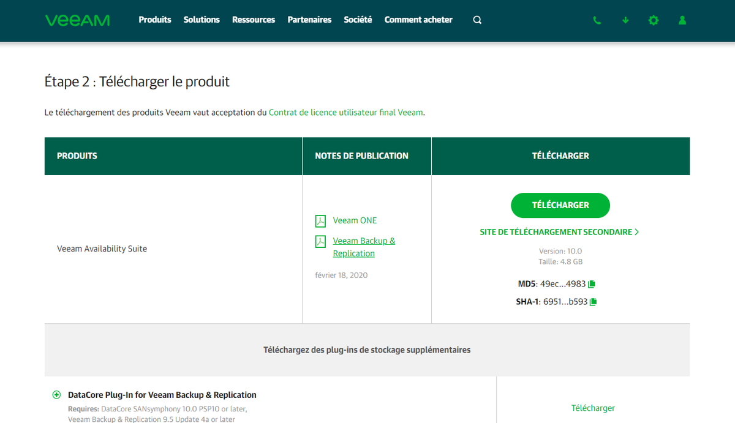The height and width of the screenshot is (423, 735).
Task: Open Veeam Backup & Replication release notes
Action: 364,247
